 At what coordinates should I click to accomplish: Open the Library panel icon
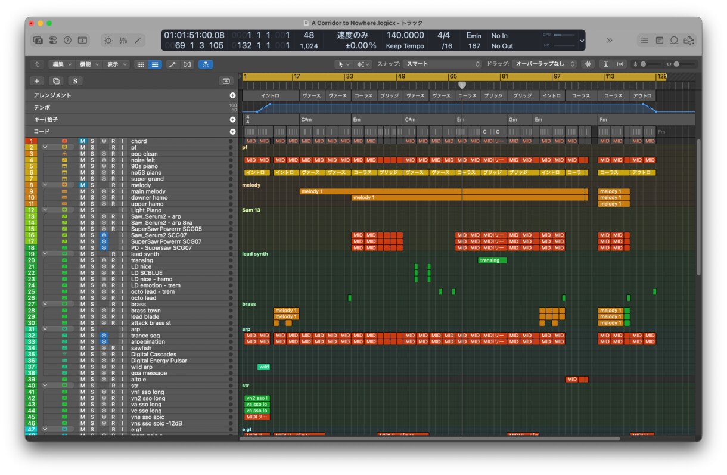click(38, 41)
